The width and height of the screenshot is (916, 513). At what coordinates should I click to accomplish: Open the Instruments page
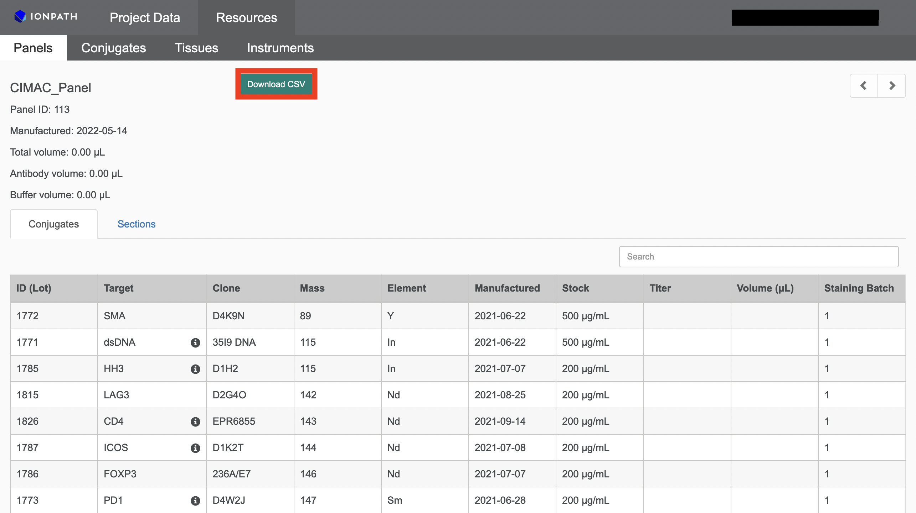tap(280, 48)
